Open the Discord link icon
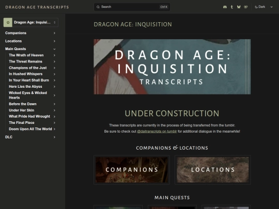Viewport: 279px width, 209px height. [x=225, y=7]
